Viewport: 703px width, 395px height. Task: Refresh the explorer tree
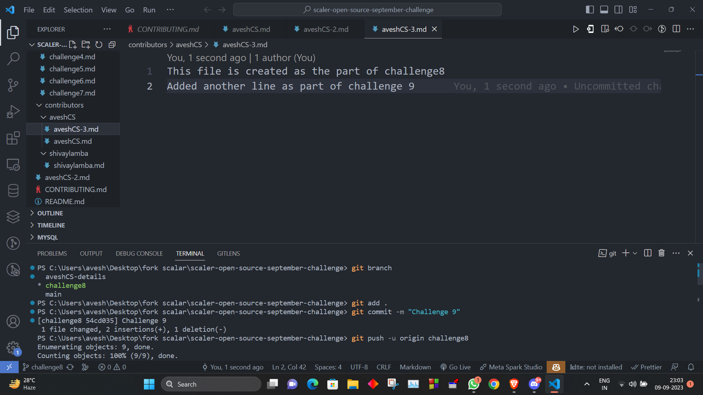coord(99,45)
